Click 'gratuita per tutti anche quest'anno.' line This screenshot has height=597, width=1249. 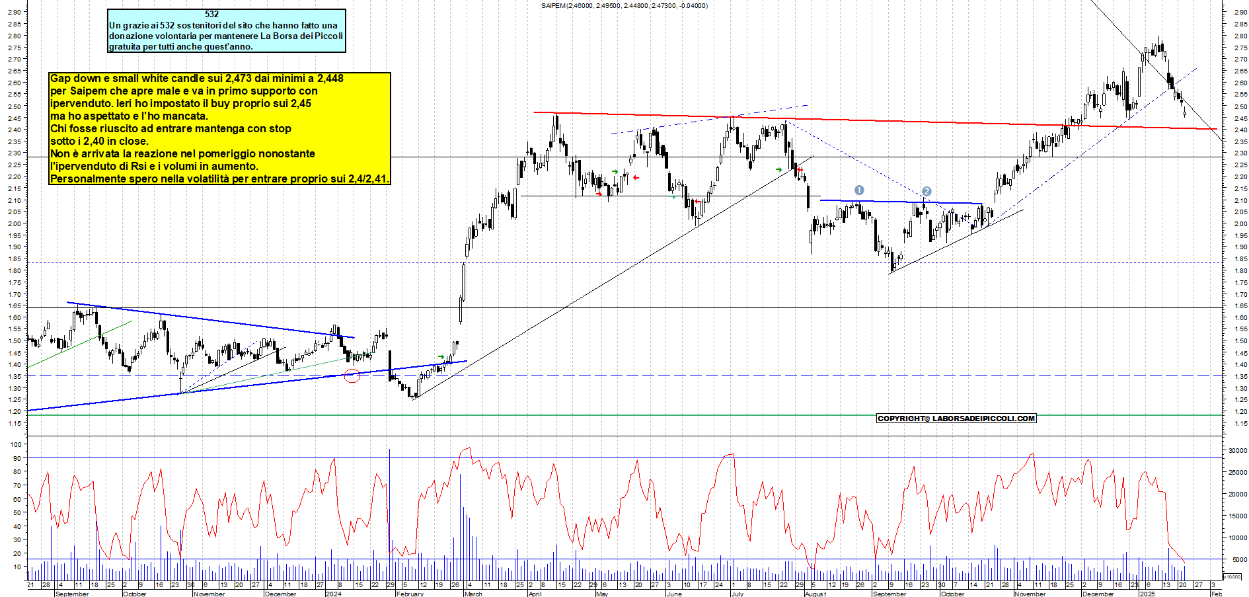click(180, 46)
